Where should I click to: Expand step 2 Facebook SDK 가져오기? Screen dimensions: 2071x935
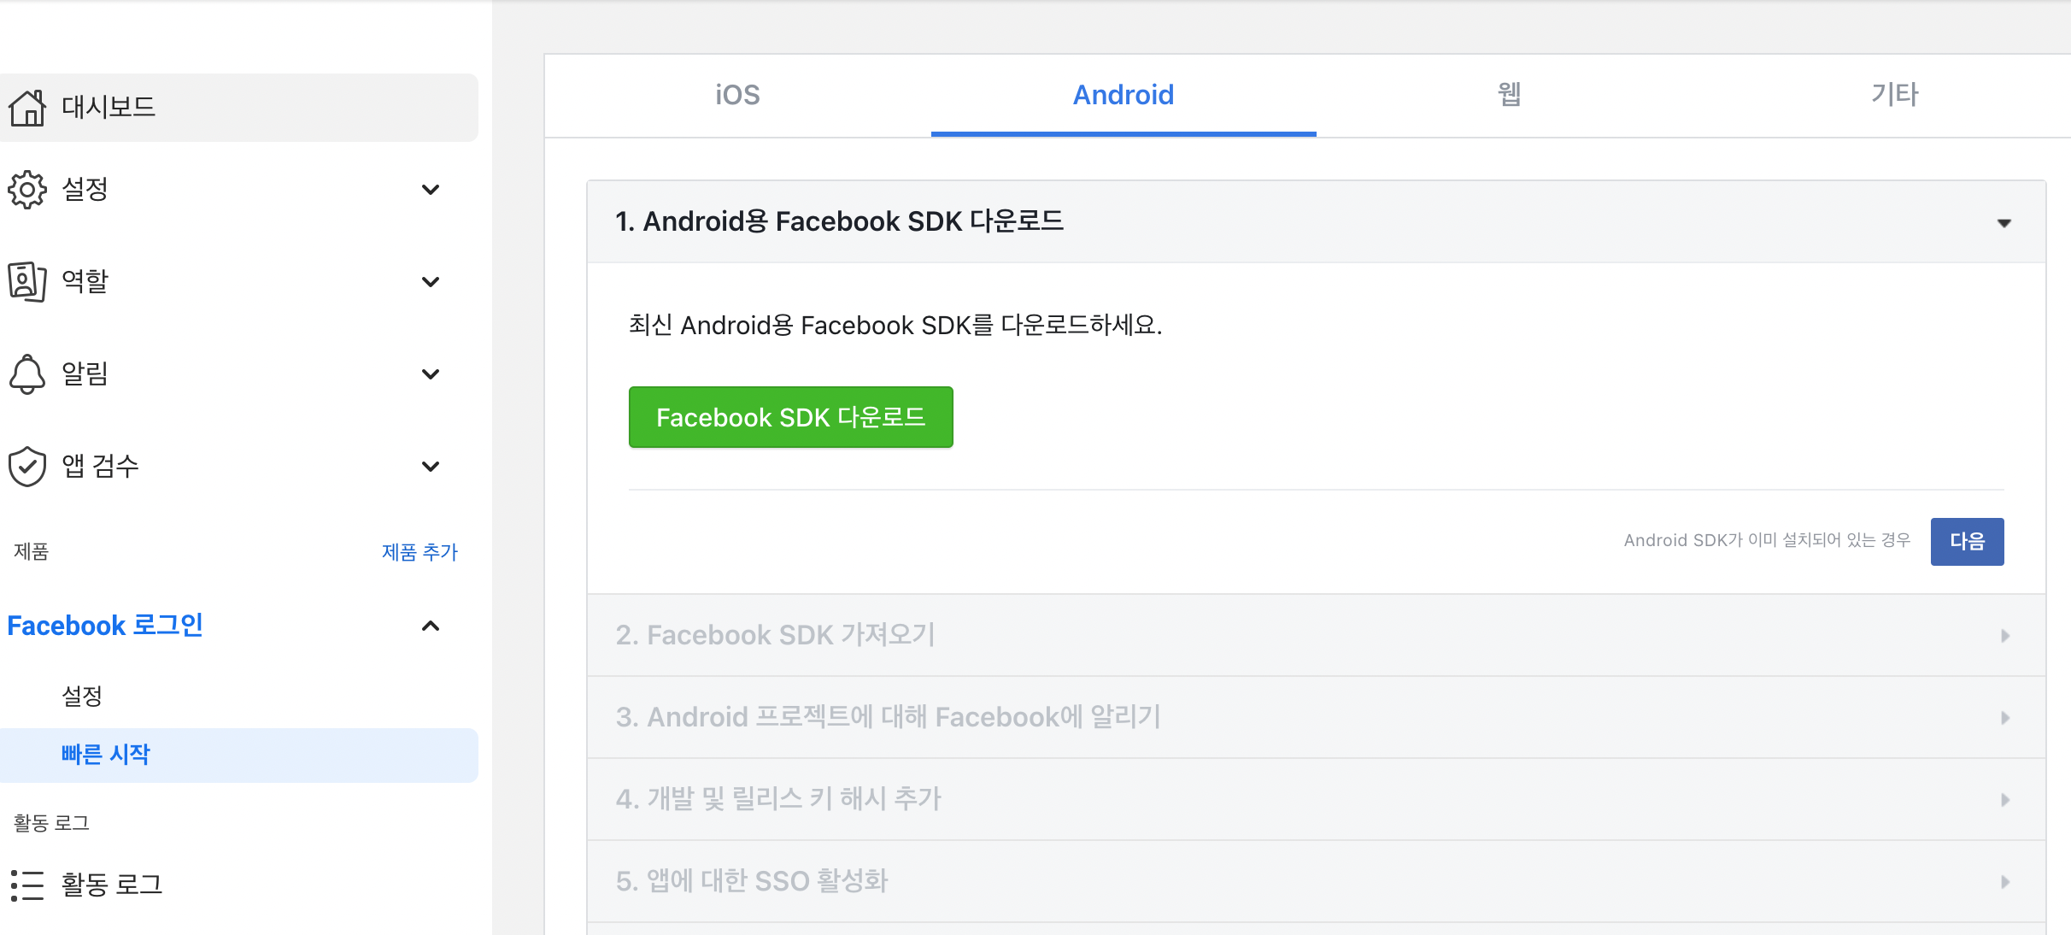click(x=2004, y=636)
